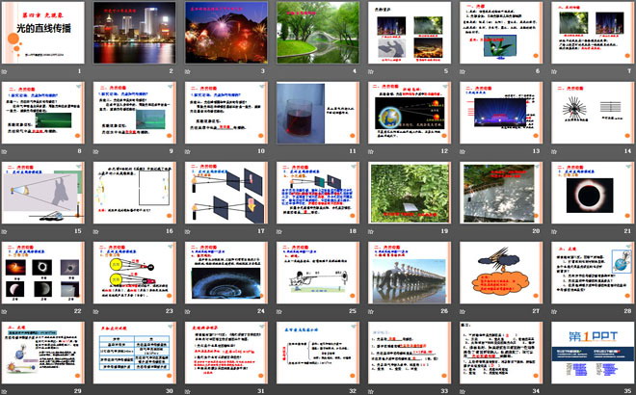The image size is (636, 395).
Task: Select slide 8 with green laser in air
Action: pyautogui.click(x=43, y=113)
